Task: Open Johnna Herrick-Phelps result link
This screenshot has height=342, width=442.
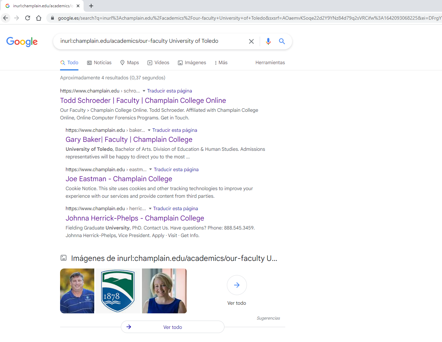Action: click(x=135, y=218)
